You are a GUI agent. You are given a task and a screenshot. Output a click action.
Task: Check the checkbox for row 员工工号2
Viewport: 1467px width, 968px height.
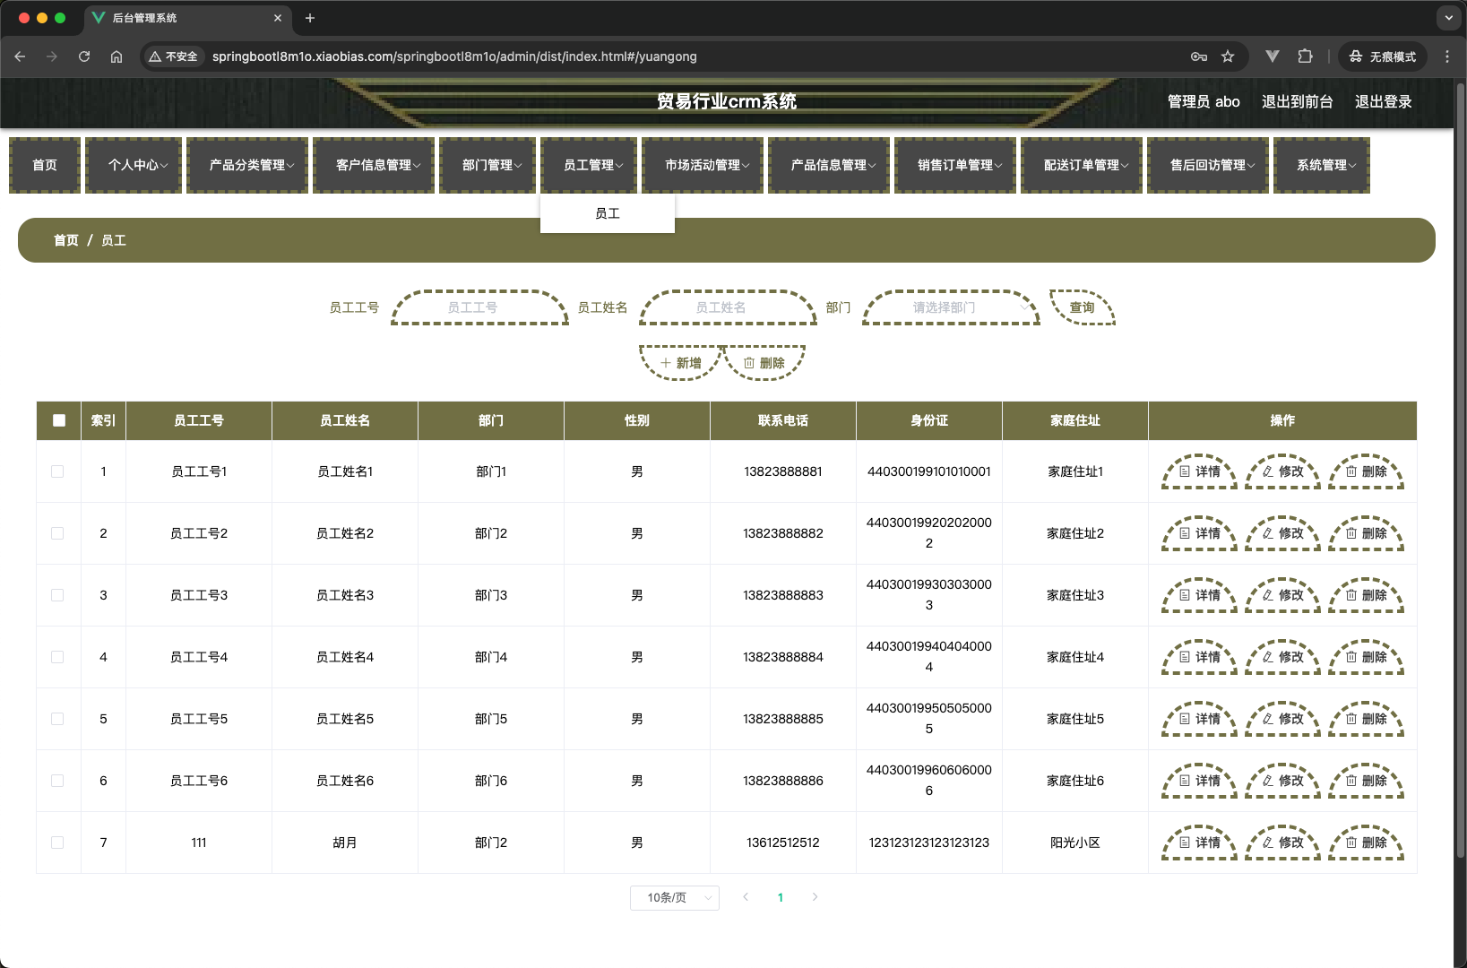click(x=57, y=533)
